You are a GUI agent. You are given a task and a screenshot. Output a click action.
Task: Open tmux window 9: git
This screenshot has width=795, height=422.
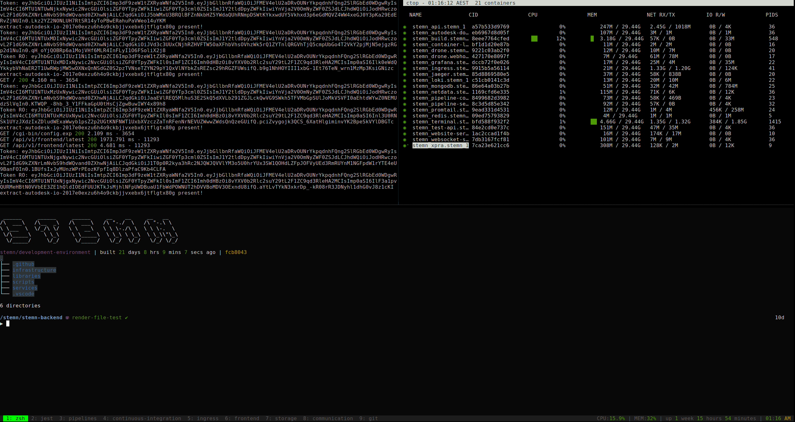pos(369,419)
